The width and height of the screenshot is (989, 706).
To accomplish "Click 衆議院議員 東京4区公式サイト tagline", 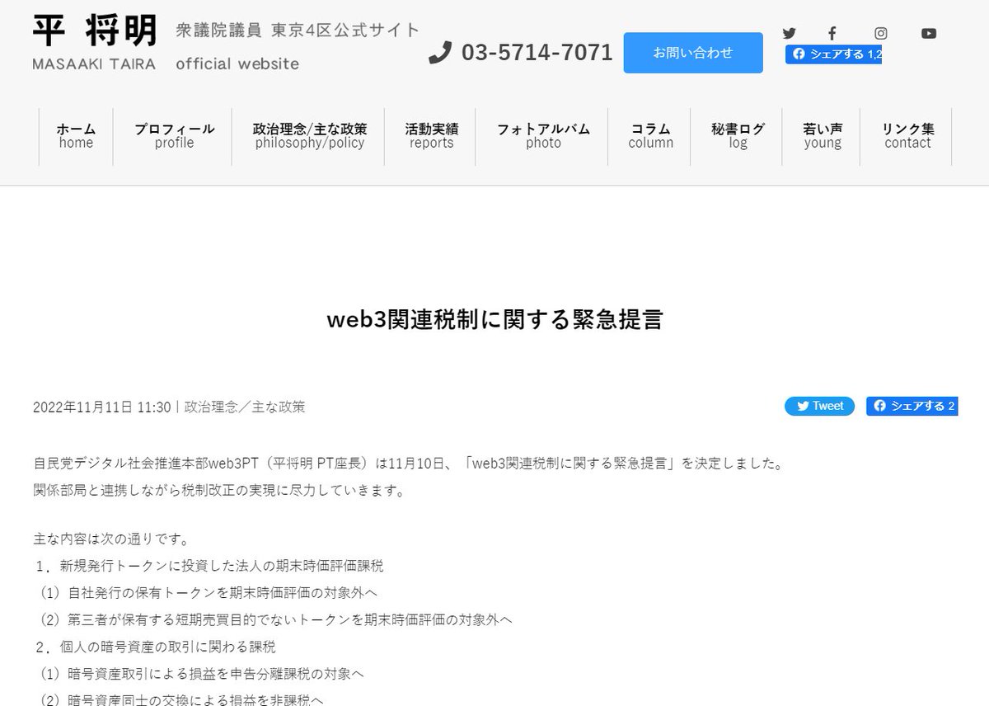I will pyautogui.click(x=298, y=31).
